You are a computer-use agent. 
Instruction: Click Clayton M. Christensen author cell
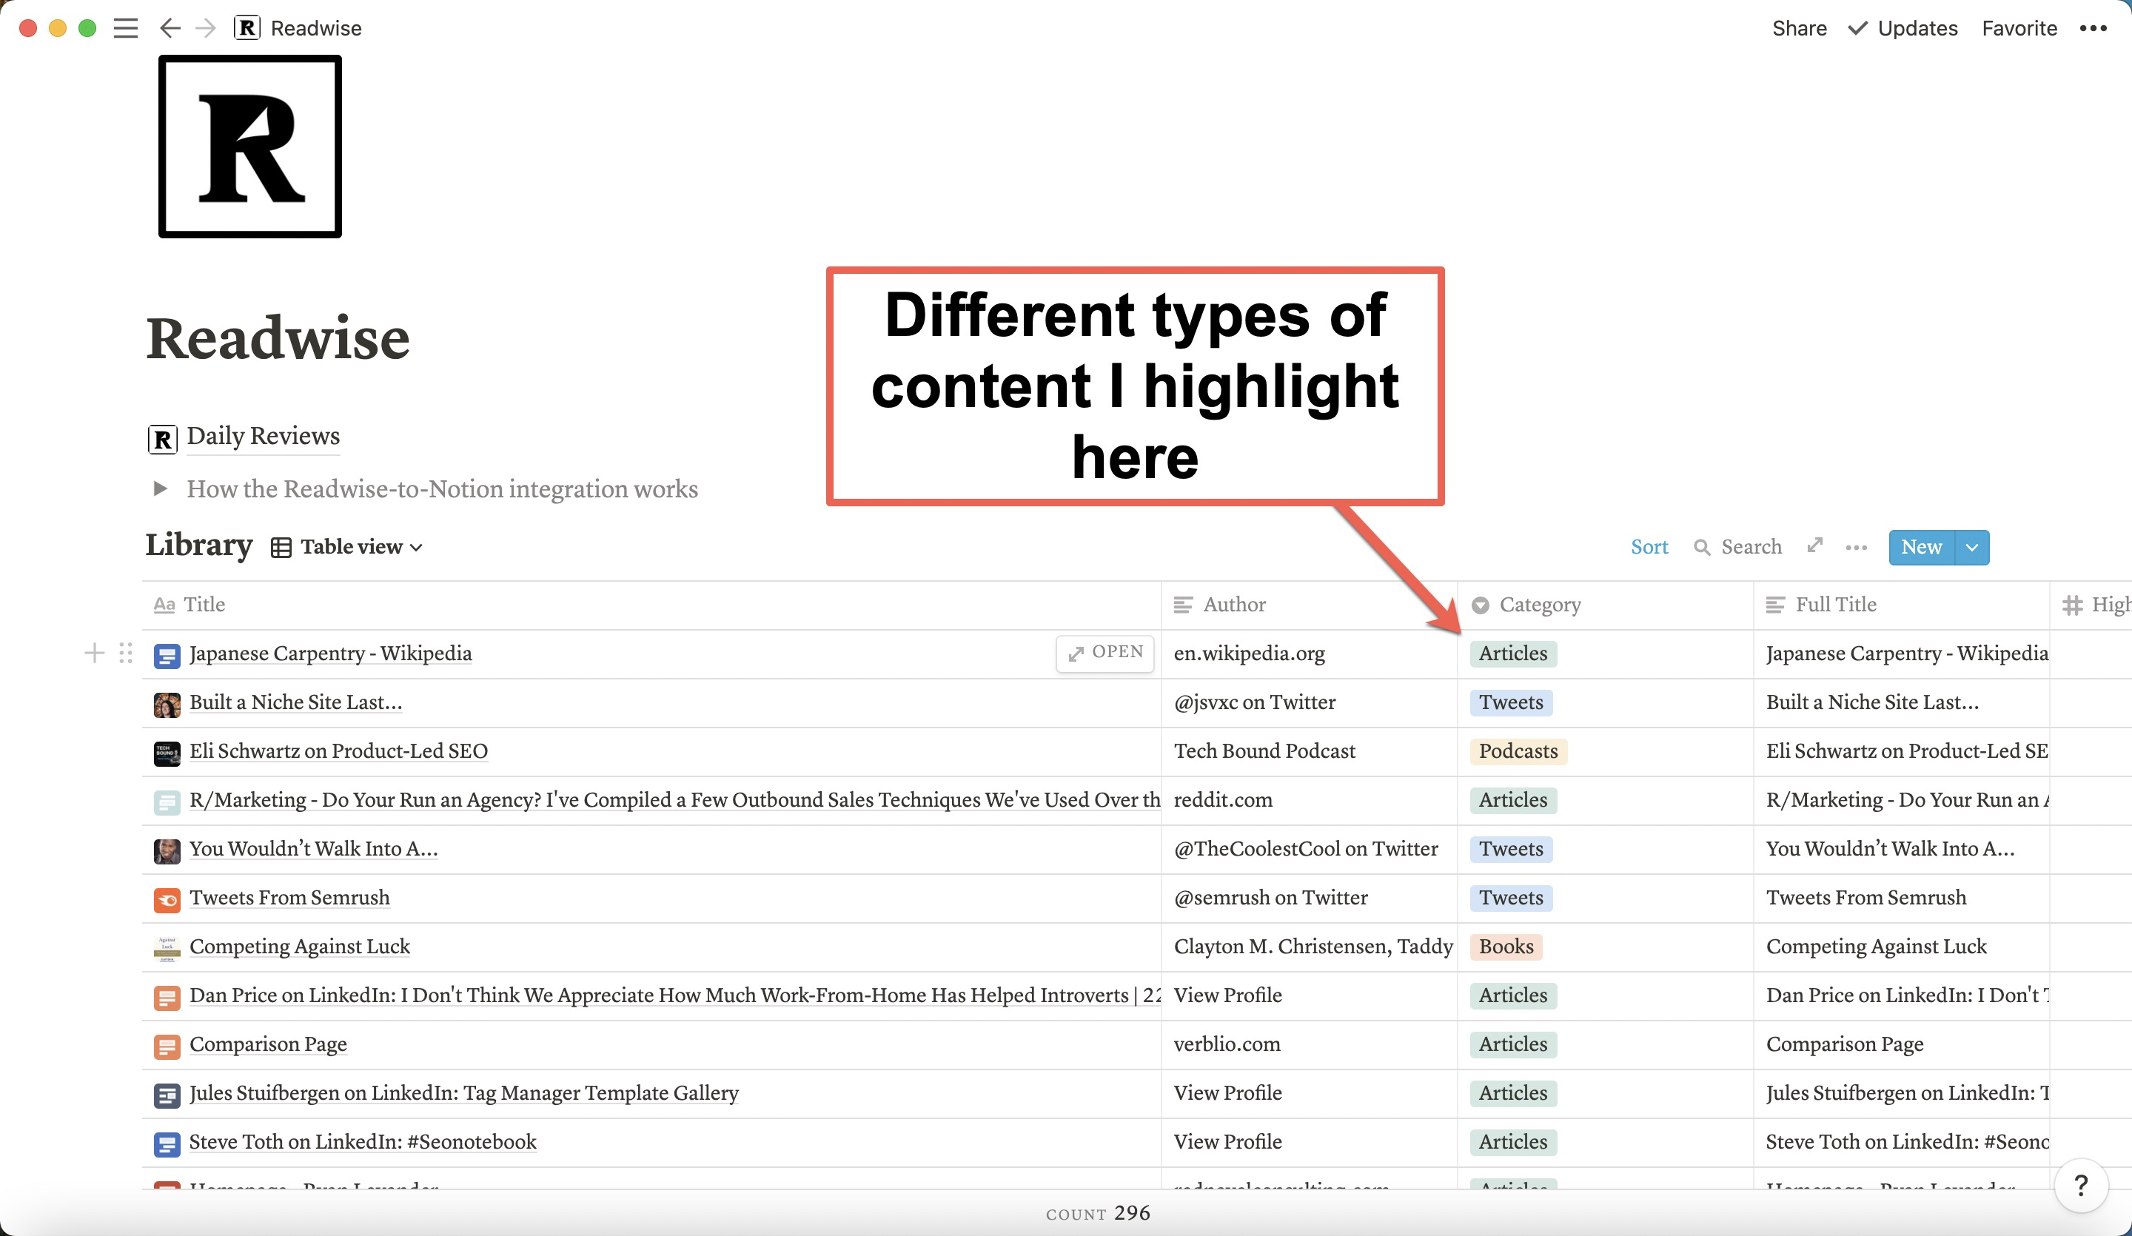click(x=1309, y=947)
